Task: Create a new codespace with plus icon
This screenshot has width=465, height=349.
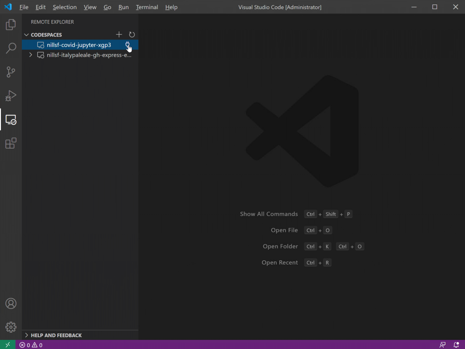Action: (119, 35)
